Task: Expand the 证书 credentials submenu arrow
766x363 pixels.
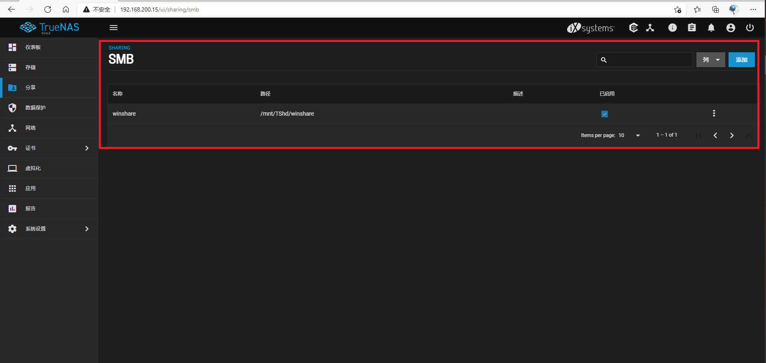Action: click(x=87, y=148)
